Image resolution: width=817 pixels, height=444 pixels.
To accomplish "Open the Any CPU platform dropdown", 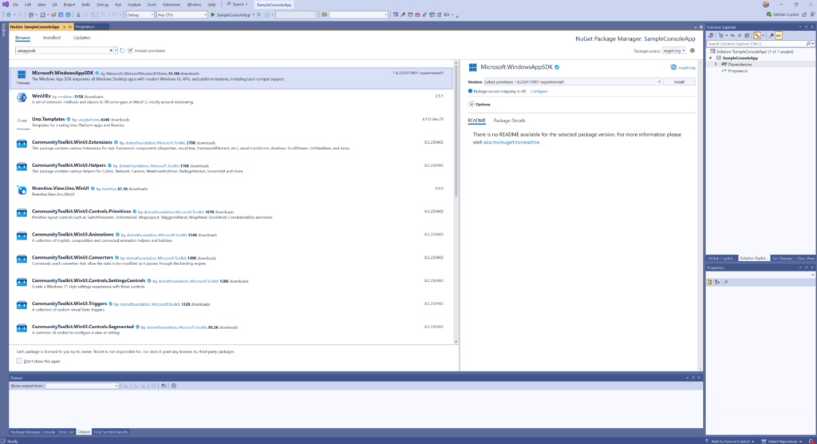I will click(x=182, y=14).
